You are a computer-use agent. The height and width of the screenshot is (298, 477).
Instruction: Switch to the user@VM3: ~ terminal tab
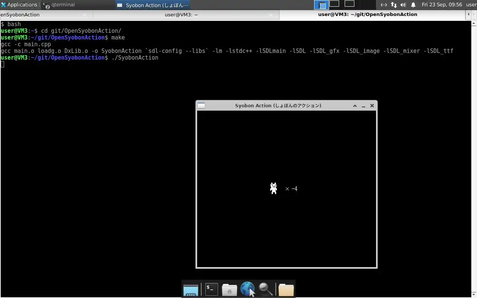click(x=186, y=15)
